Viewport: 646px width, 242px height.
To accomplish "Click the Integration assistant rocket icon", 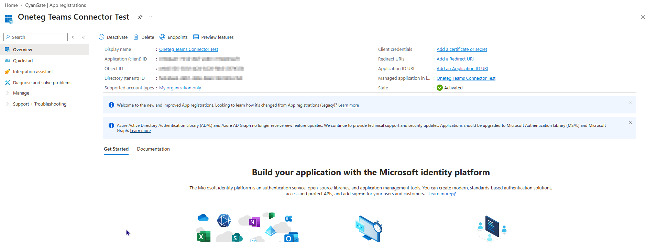I will tap(7, 71).
